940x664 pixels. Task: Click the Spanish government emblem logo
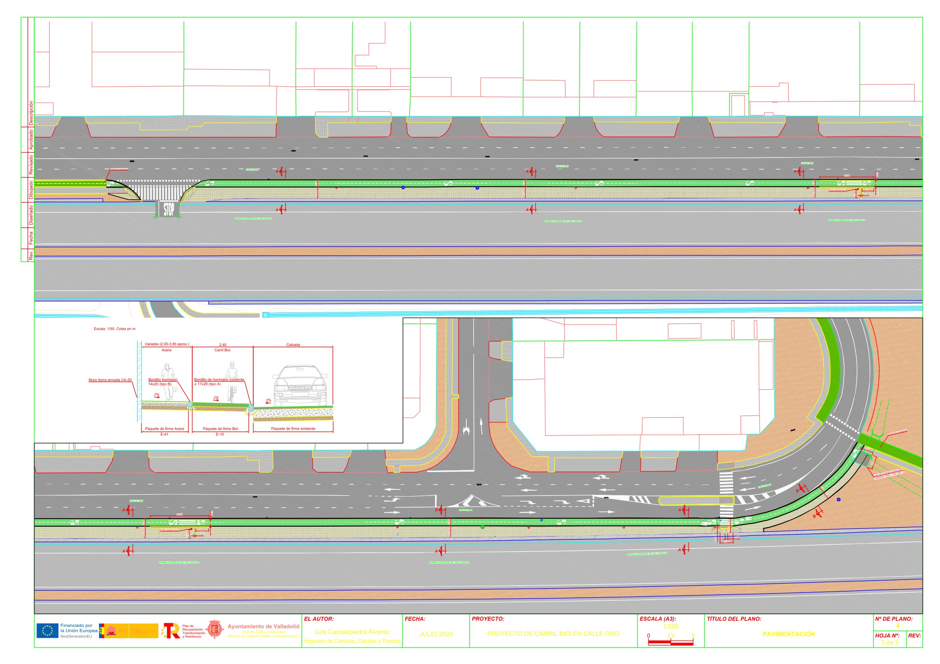[x=111, y=630]
